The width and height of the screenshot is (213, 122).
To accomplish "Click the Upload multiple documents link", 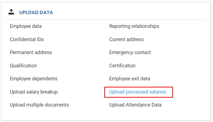I will click(x=39, y=105).
